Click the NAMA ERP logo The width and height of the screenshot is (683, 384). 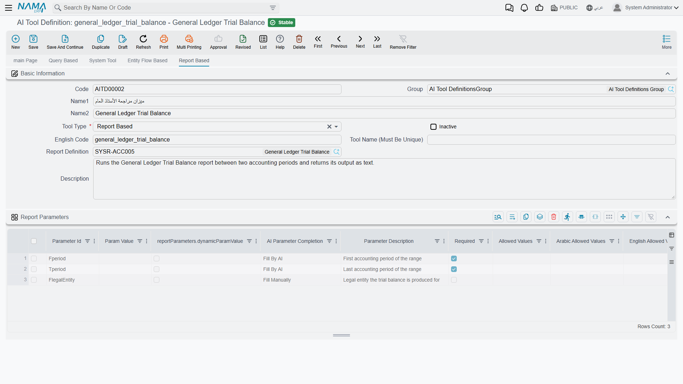pos(32,7)
